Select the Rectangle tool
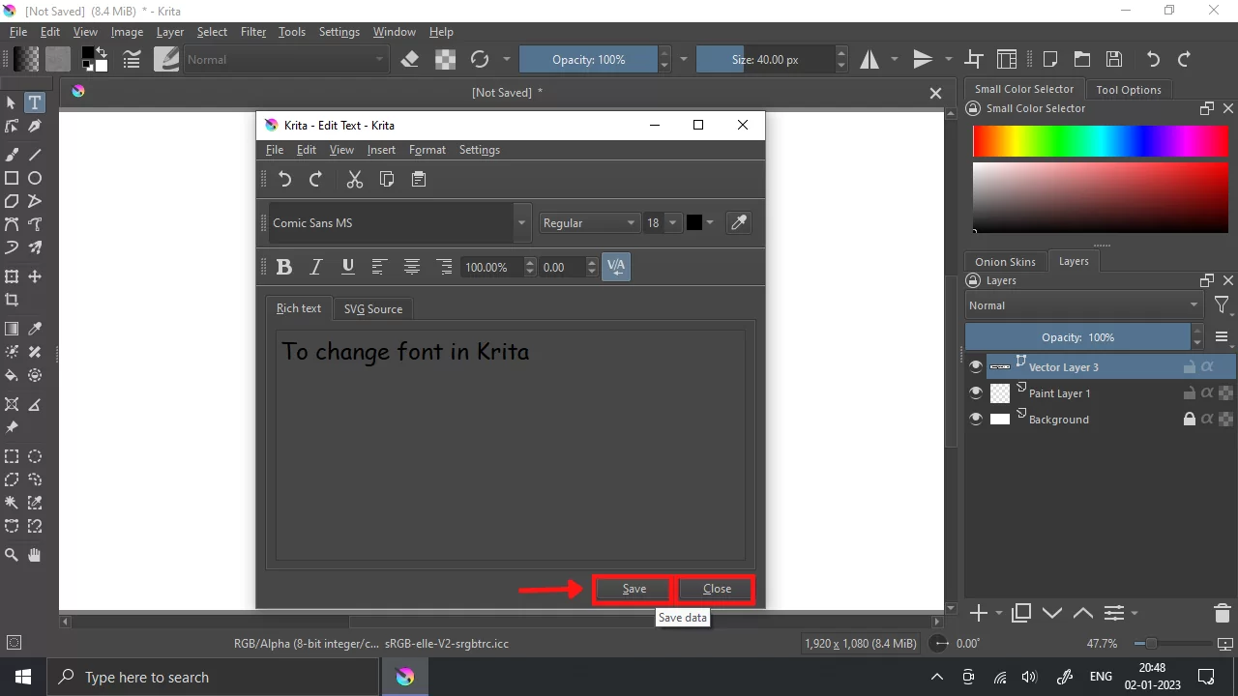 click(x=12, y=178)
